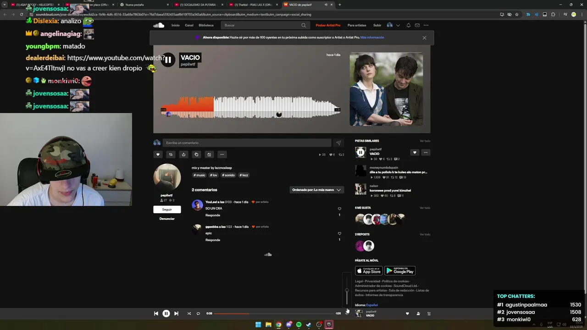
Task: Open Más información link in banner
Action: (372, 38)
